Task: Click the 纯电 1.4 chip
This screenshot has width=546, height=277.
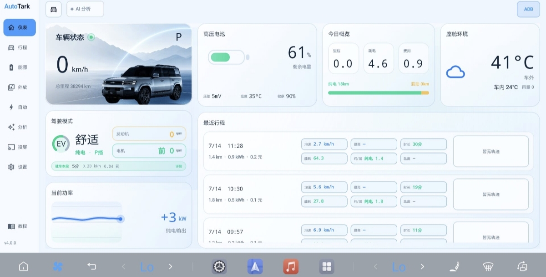Action: 374,158
